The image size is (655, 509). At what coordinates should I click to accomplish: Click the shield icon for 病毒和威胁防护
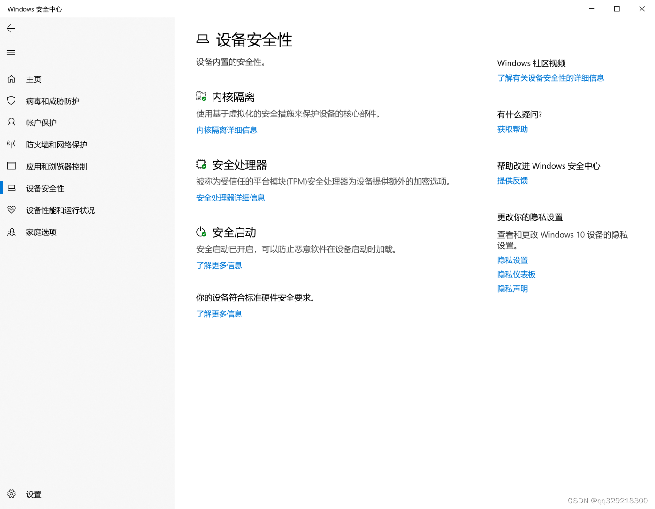click(11, 100)
